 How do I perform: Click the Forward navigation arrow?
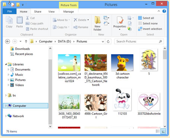pyautogui.click(x=15, y=42)
